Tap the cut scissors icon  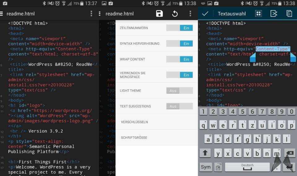tap(274, 13)
